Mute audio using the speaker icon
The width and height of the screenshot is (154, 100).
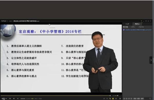click(113, 96)
